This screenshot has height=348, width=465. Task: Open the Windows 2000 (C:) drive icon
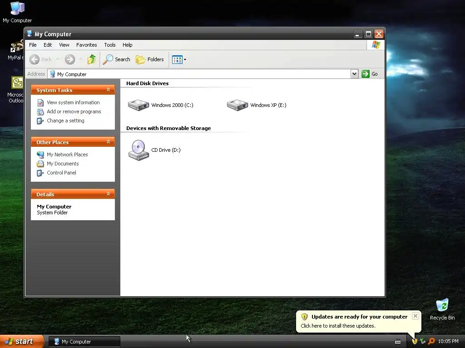tap(138, 105)
